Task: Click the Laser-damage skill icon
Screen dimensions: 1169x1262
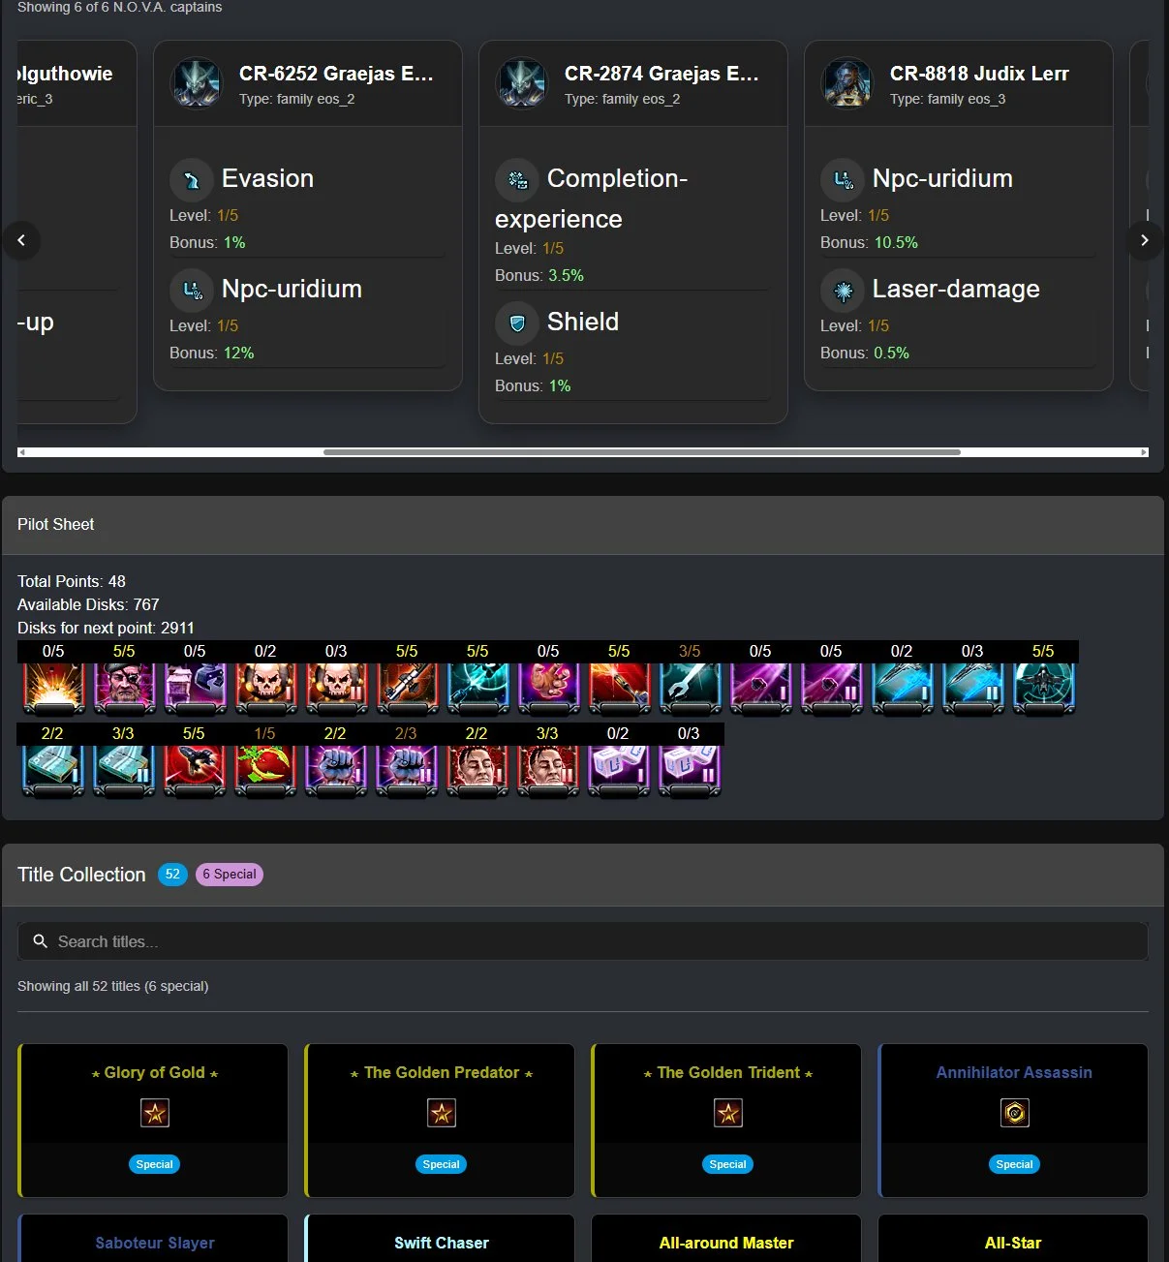Action: tap(843, 290)
